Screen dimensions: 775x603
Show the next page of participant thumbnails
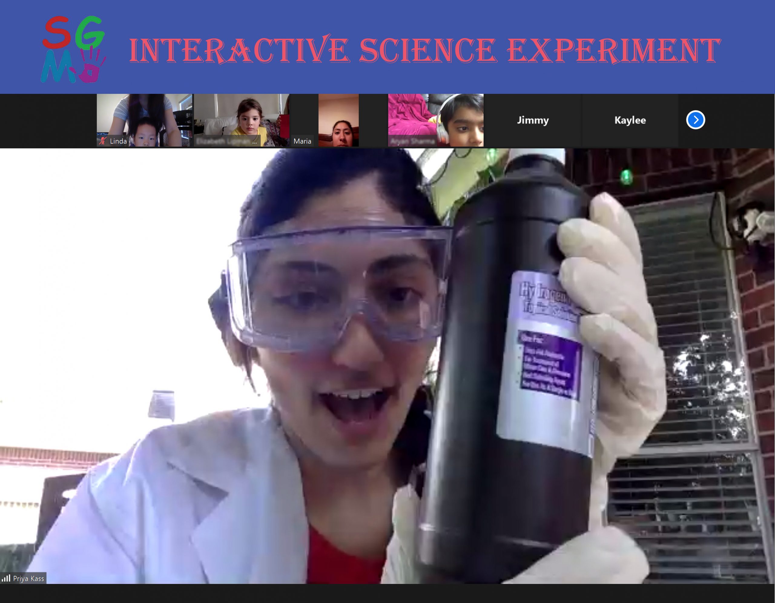coord(695,120)
